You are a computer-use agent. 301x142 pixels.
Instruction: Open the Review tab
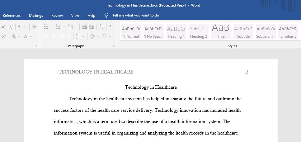pyautogui.click(x=57, y=16)
